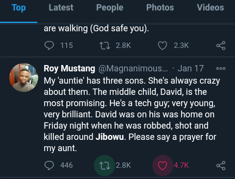Retweet the 'God safe you' tweet
235x179 pixels.
pos(105,45)
